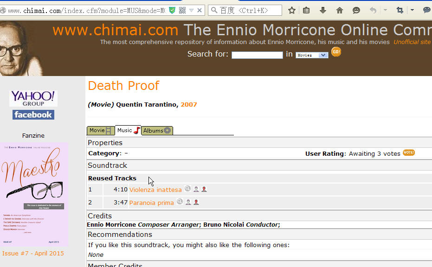This screenshot has height=267, width=432.
Task: Click the Ennio Morricone portrait image
Action: 21,48
